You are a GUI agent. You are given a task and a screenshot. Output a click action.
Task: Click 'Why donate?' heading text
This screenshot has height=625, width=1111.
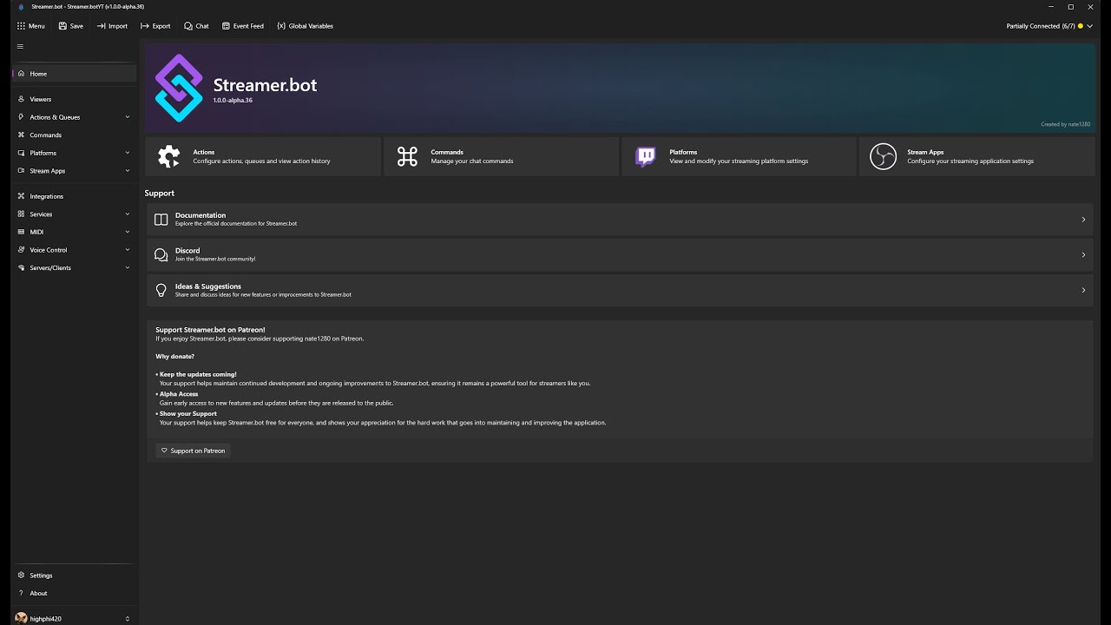(x=174, y=357)
